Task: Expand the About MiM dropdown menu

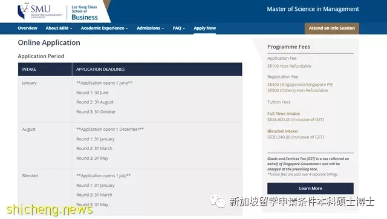Action: click(x=59, y=28)
